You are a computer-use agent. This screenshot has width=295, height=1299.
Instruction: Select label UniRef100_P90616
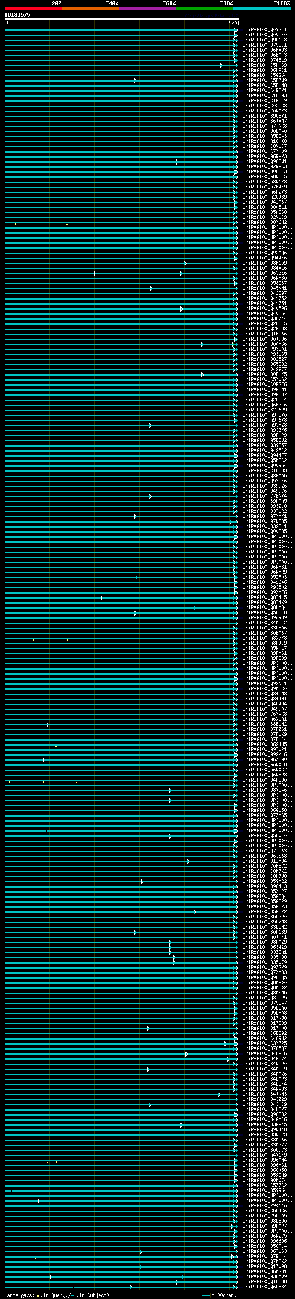(264, 1206)
